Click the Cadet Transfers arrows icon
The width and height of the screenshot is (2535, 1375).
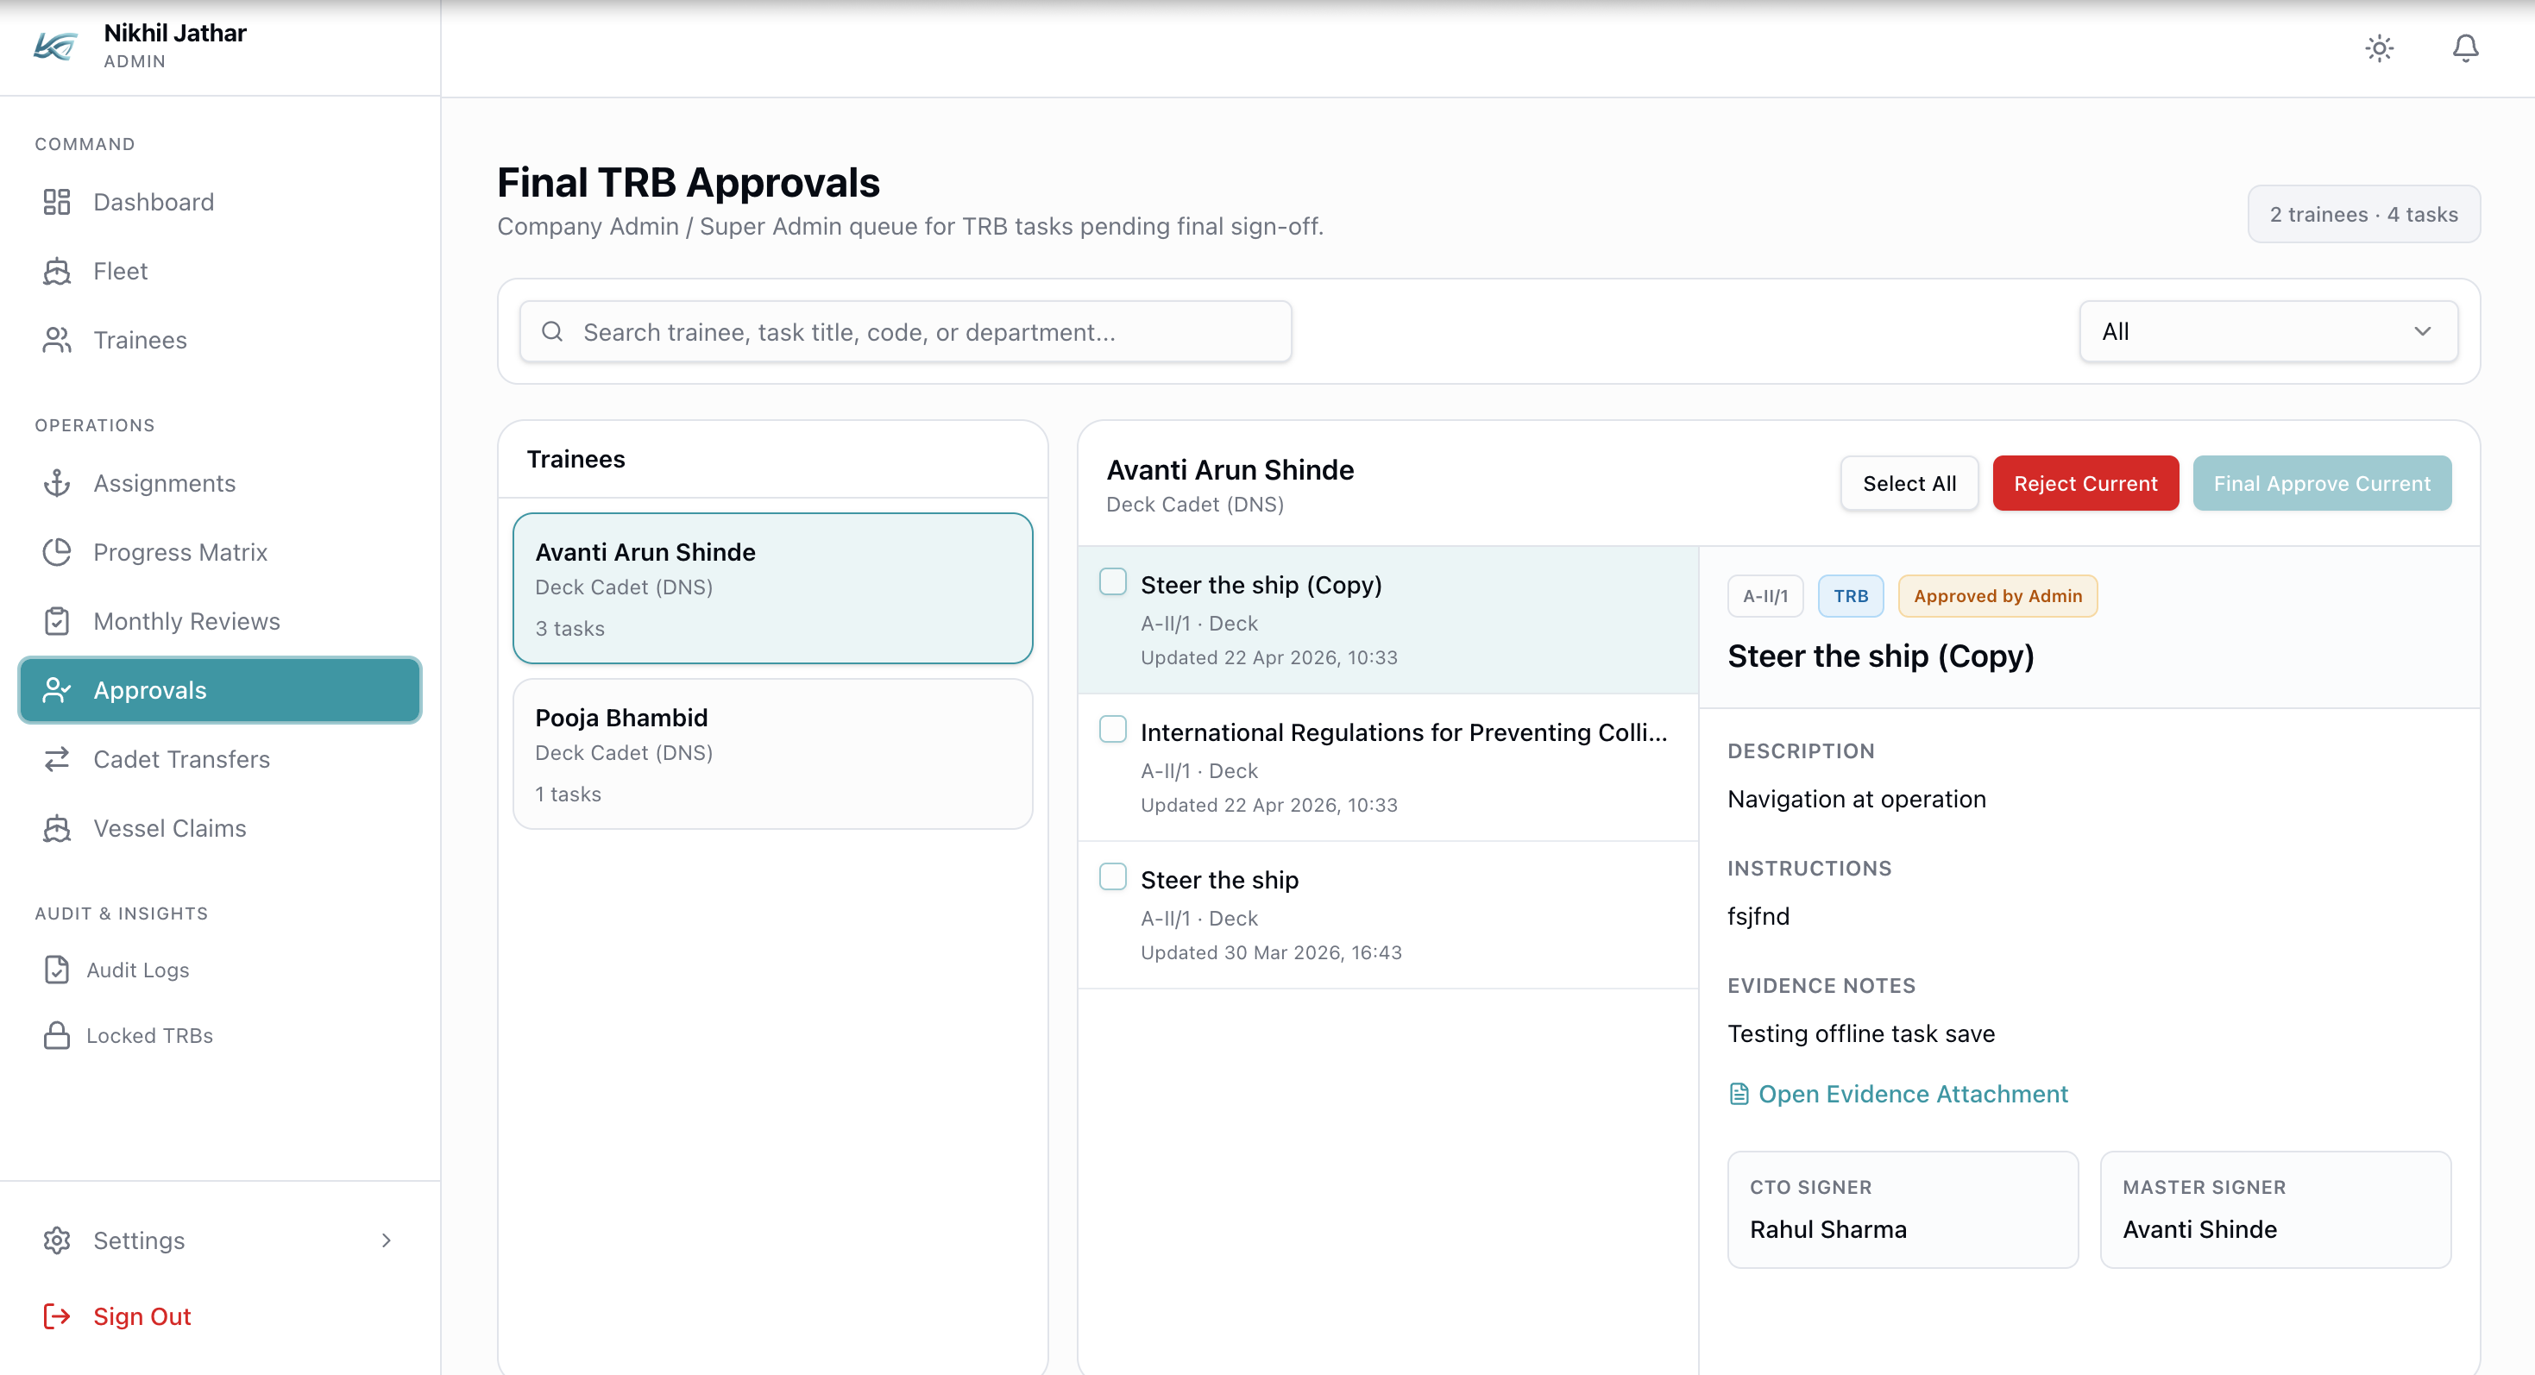[57, 758]
